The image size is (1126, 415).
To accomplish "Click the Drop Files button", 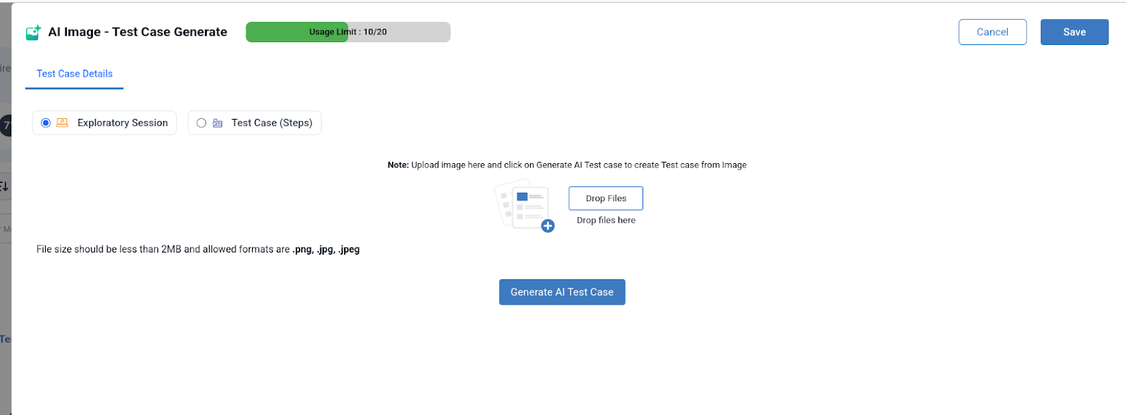I will [605, 198].
